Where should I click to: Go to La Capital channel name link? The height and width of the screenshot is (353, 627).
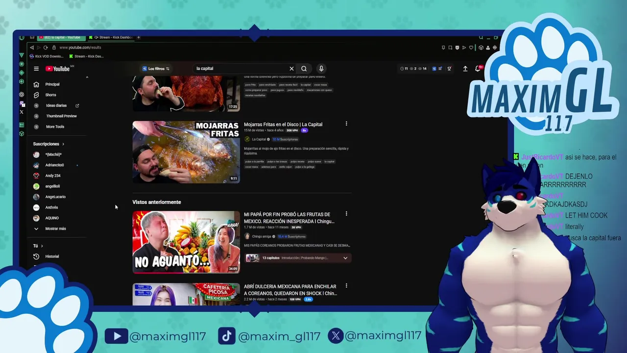(x=259, y=139)
